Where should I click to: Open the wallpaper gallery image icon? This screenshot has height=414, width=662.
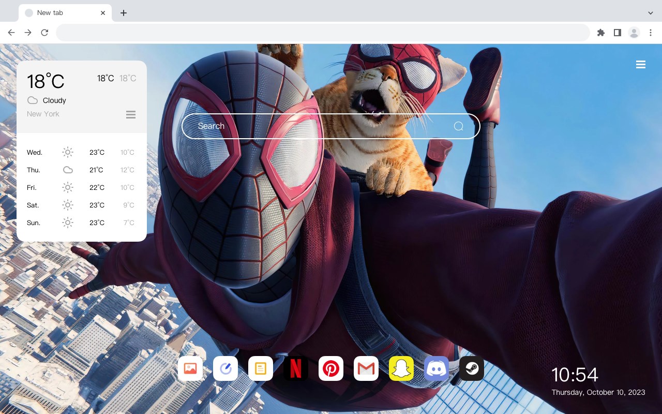tap(190, 368)
